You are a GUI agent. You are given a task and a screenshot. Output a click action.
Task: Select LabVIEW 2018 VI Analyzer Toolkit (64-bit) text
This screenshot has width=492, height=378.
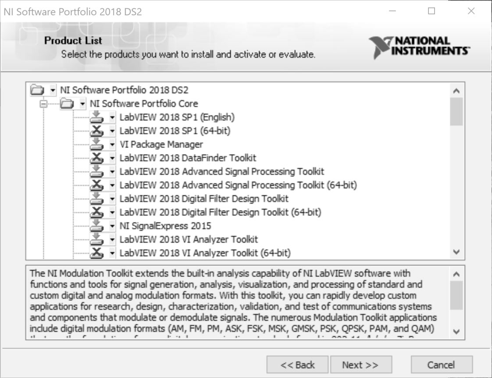pos(205,253)
